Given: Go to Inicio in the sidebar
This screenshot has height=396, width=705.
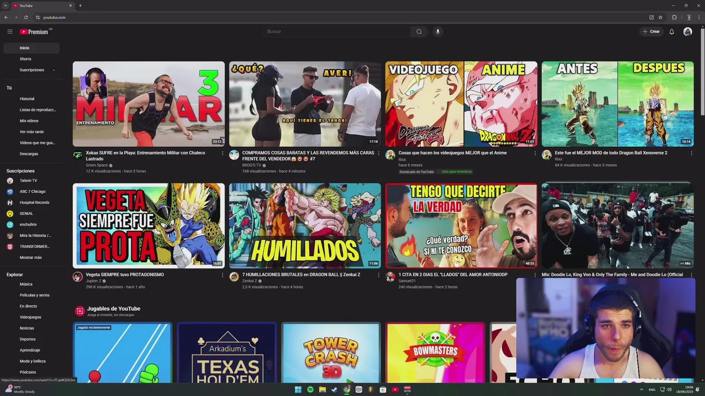Looking at the screenshot, I should tap(31, 48).
